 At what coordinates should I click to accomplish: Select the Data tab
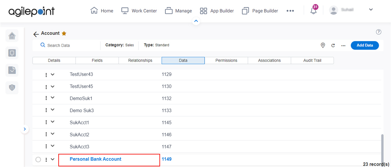coord(183,61)
